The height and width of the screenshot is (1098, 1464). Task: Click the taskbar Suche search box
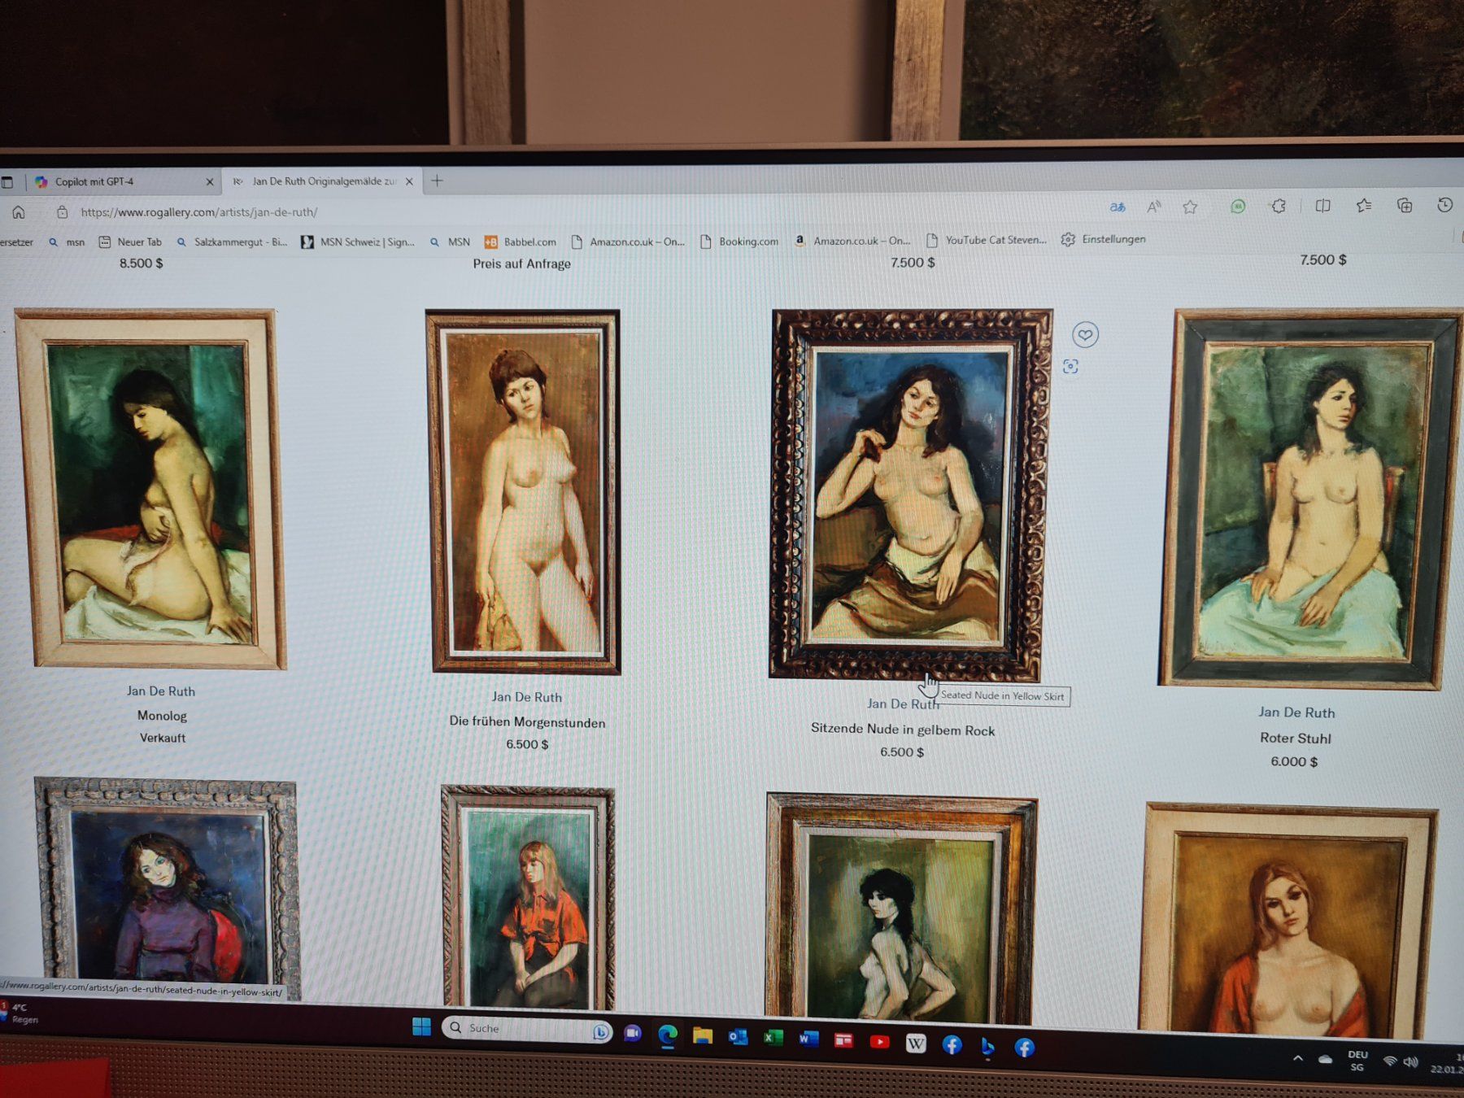click(525, 1029)
